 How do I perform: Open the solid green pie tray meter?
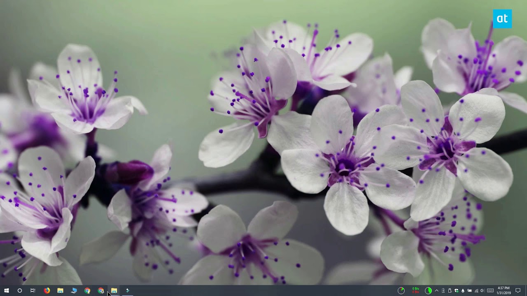point(428,291)
